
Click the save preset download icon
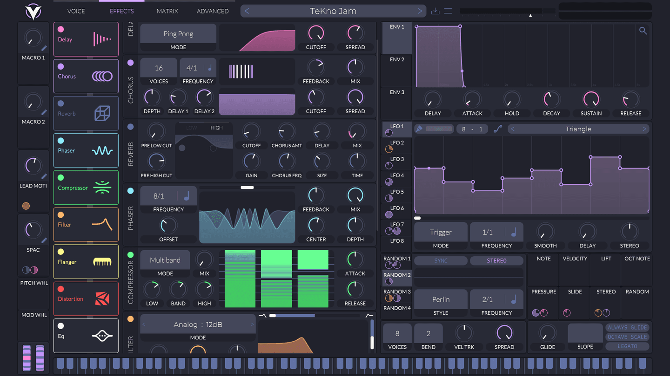tap(435, 11)
